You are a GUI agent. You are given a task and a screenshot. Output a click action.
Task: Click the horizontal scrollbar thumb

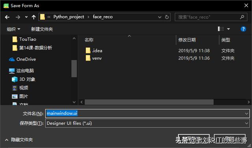click(149, 102)
